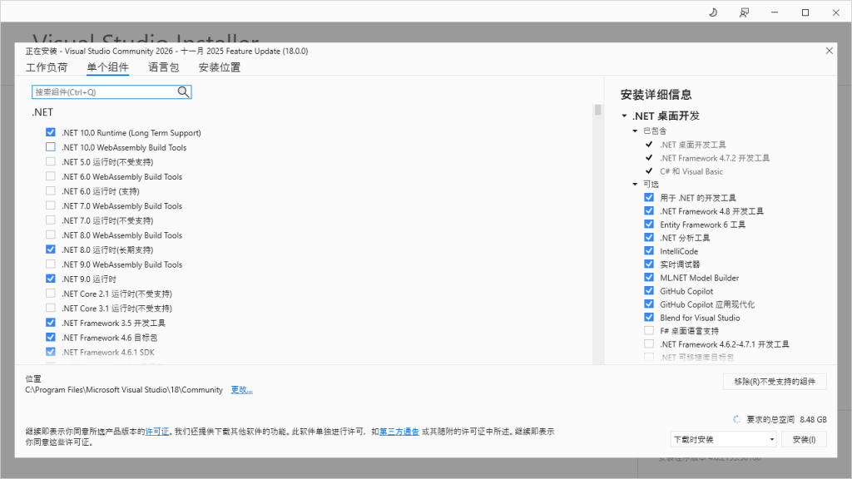Click the 更改... location link

[x=241, y=390]
